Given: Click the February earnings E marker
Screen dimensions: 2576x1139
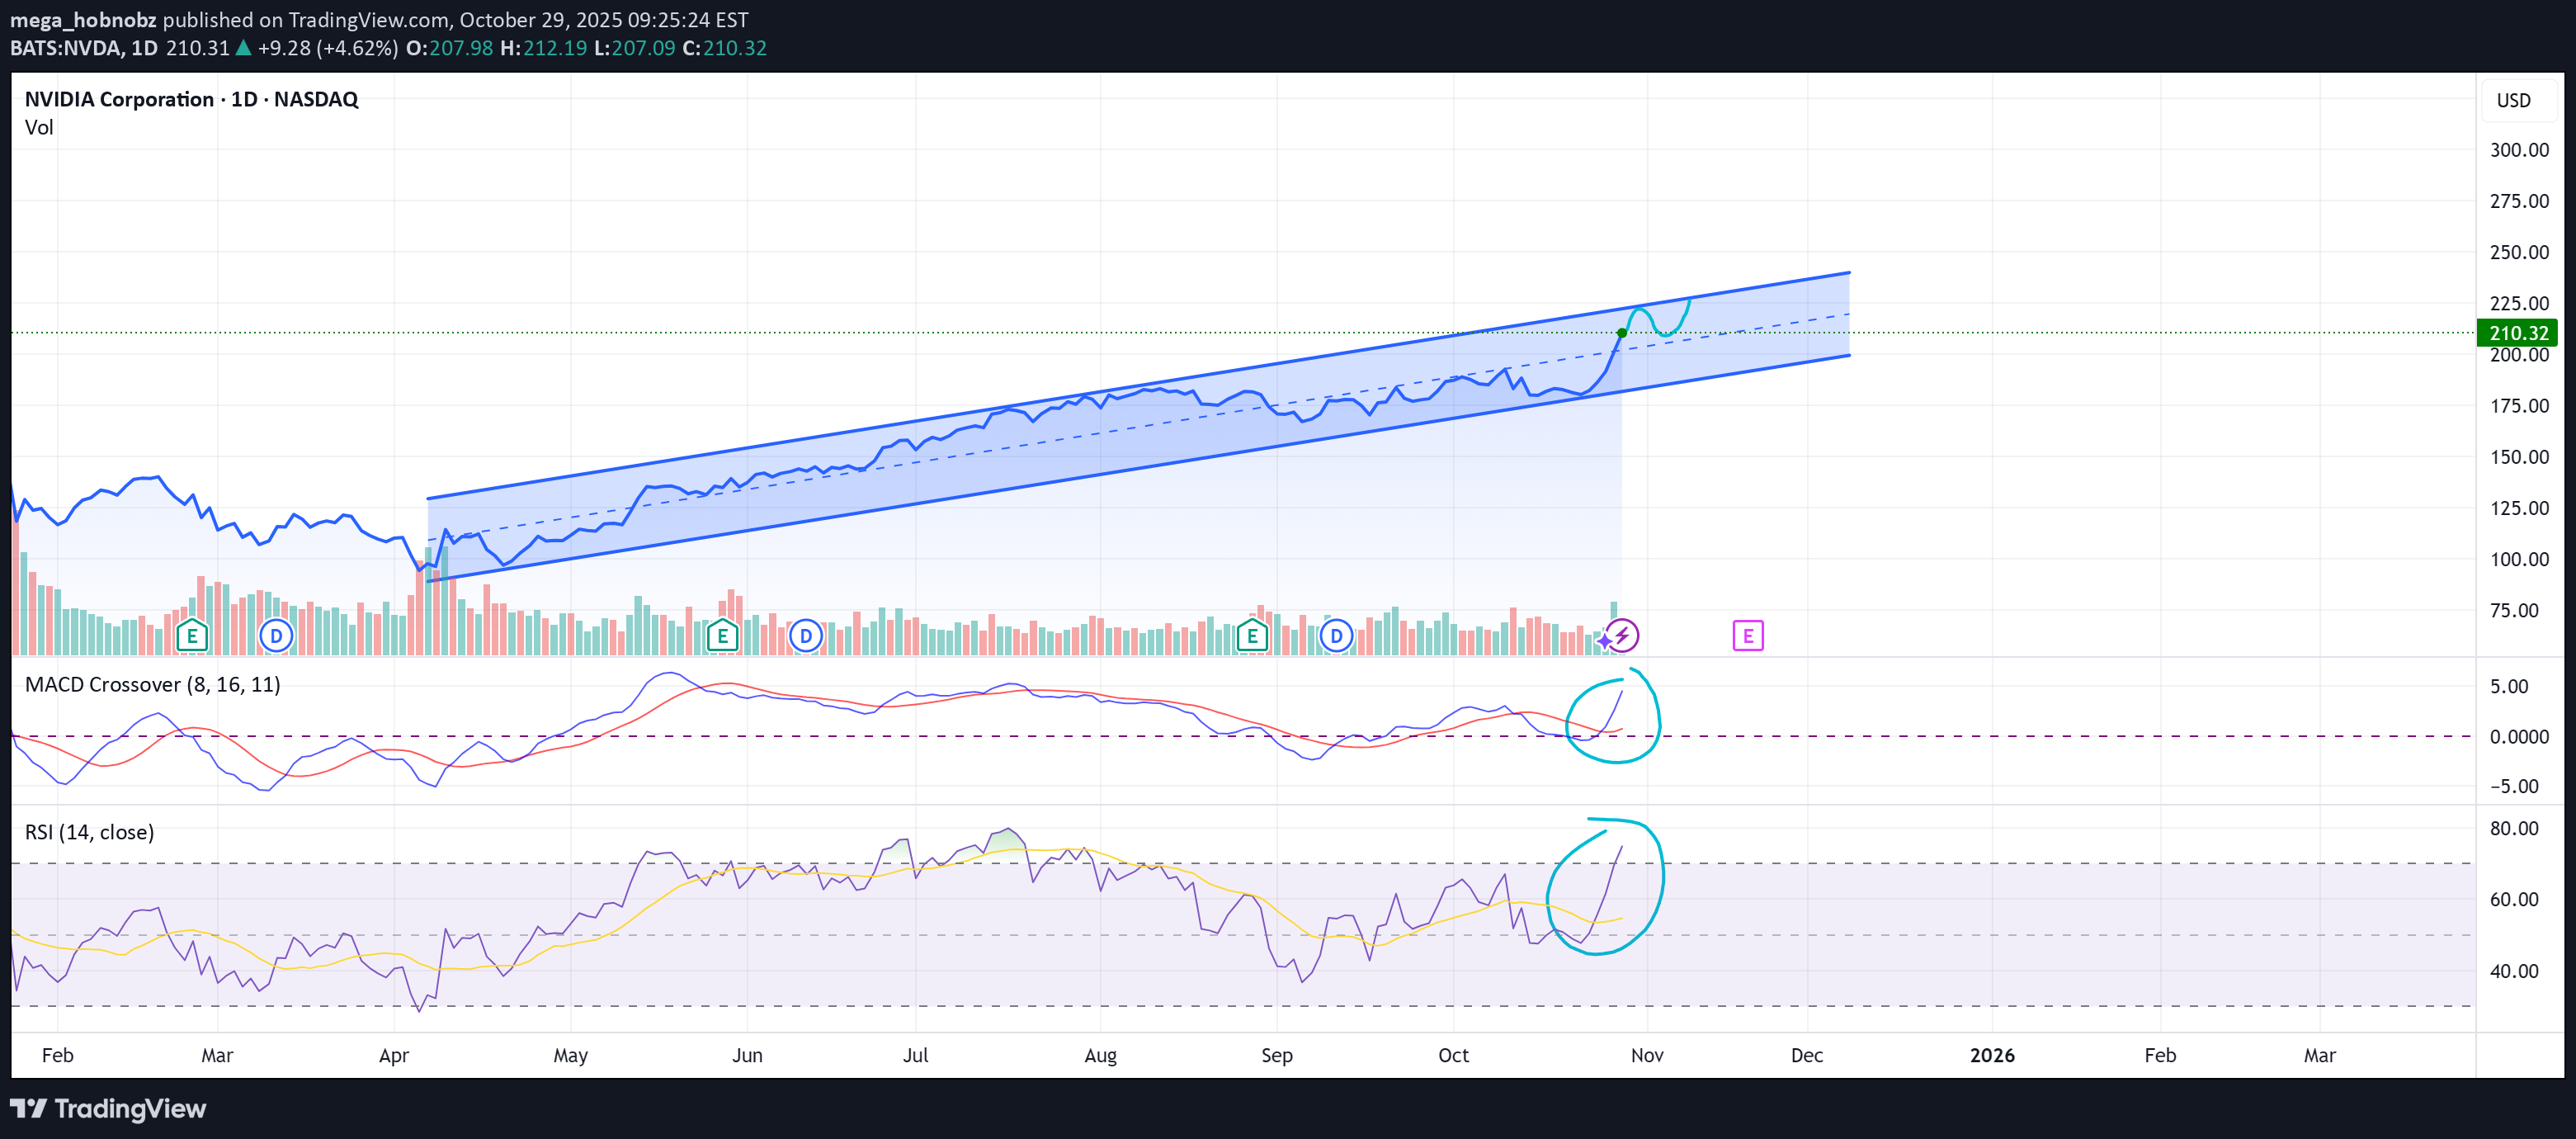Looking at the screenshot, I should pos(192,635).
